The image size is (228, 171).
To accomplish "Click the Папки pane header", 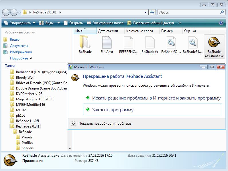I will click(x=10, y=66).
